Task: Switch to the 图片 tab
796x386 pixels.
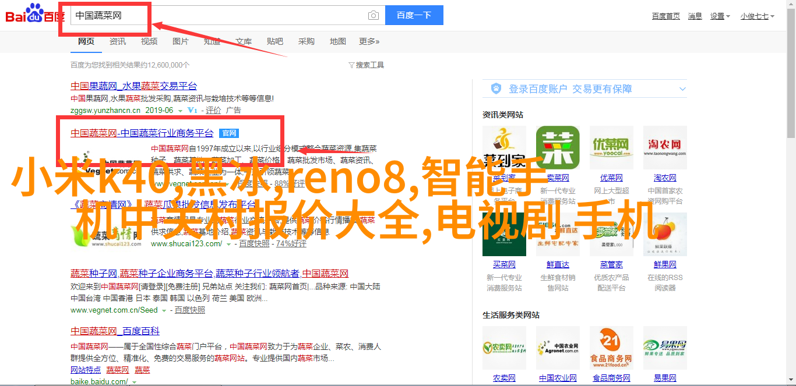Action: (x=181, y=41)
